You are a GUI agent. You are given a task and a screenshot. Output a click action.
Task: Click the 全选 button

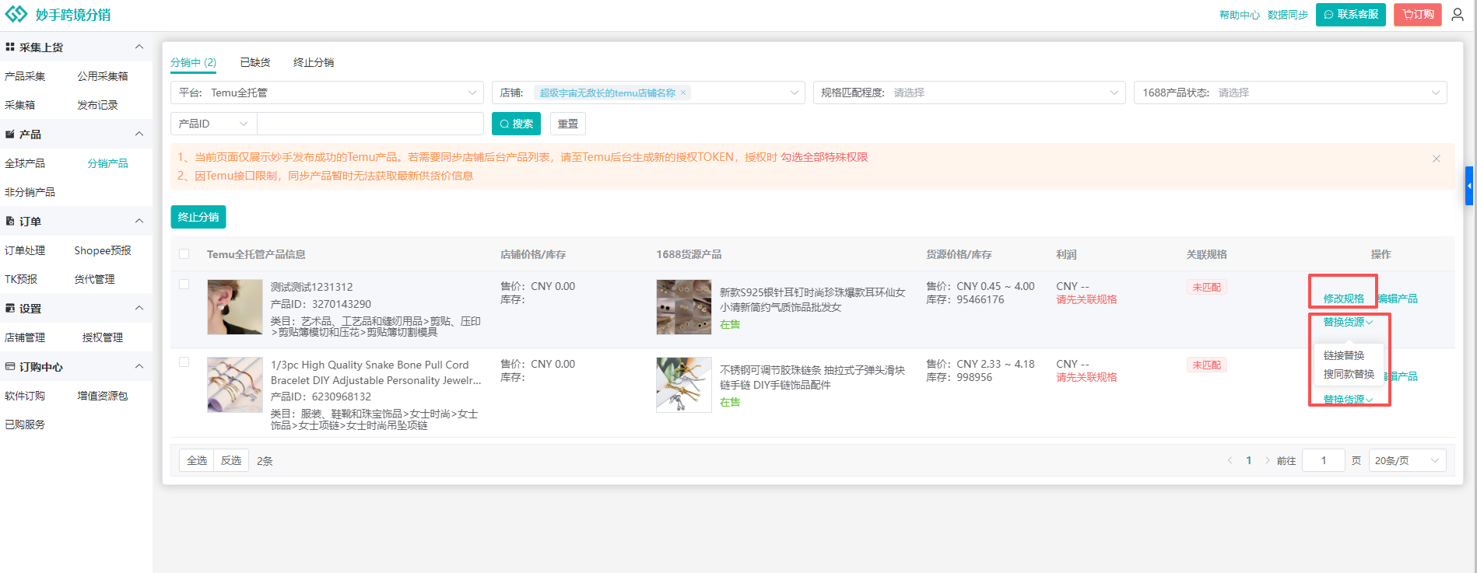[x=197, y=460]
